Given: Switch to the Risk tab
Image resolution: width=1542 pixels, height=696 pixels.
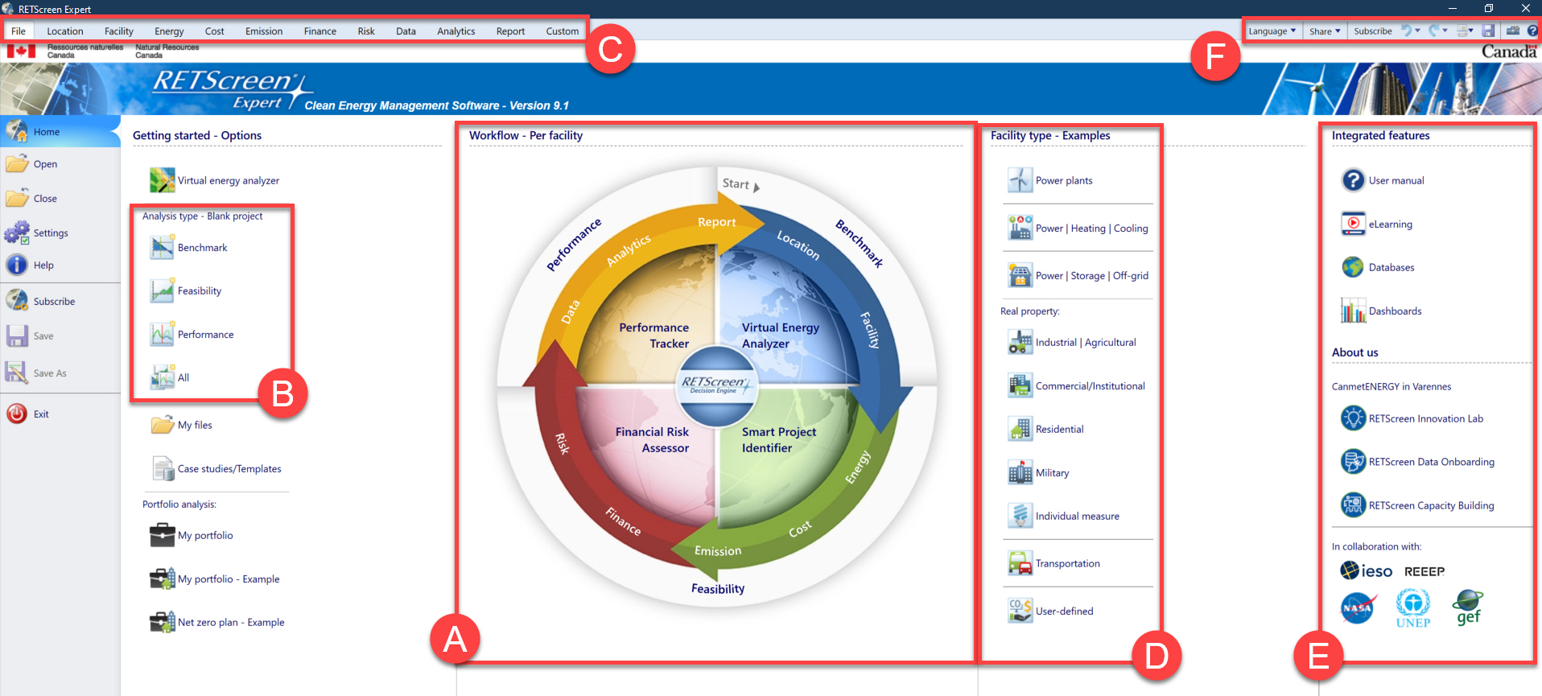Looking at the screenshot, I should pyautogui.click(x=366, y=31).
